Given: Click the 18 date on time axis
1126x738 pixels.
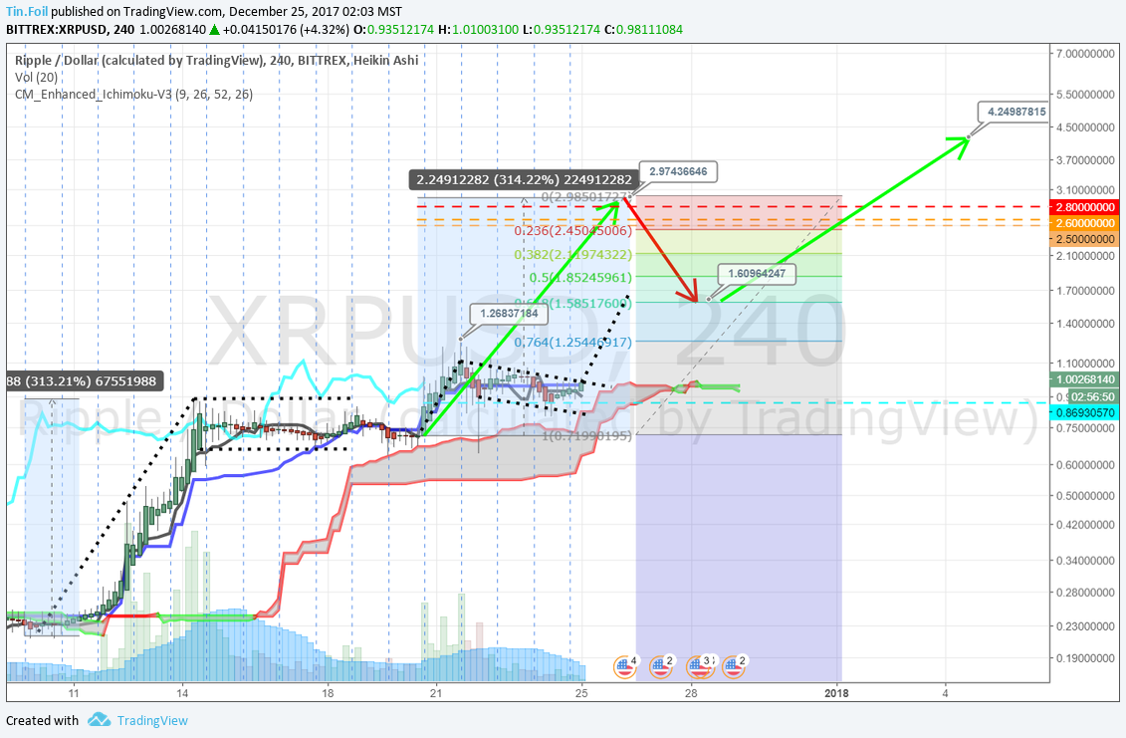Looking at the screenshot, I should (x=328, y=693).
